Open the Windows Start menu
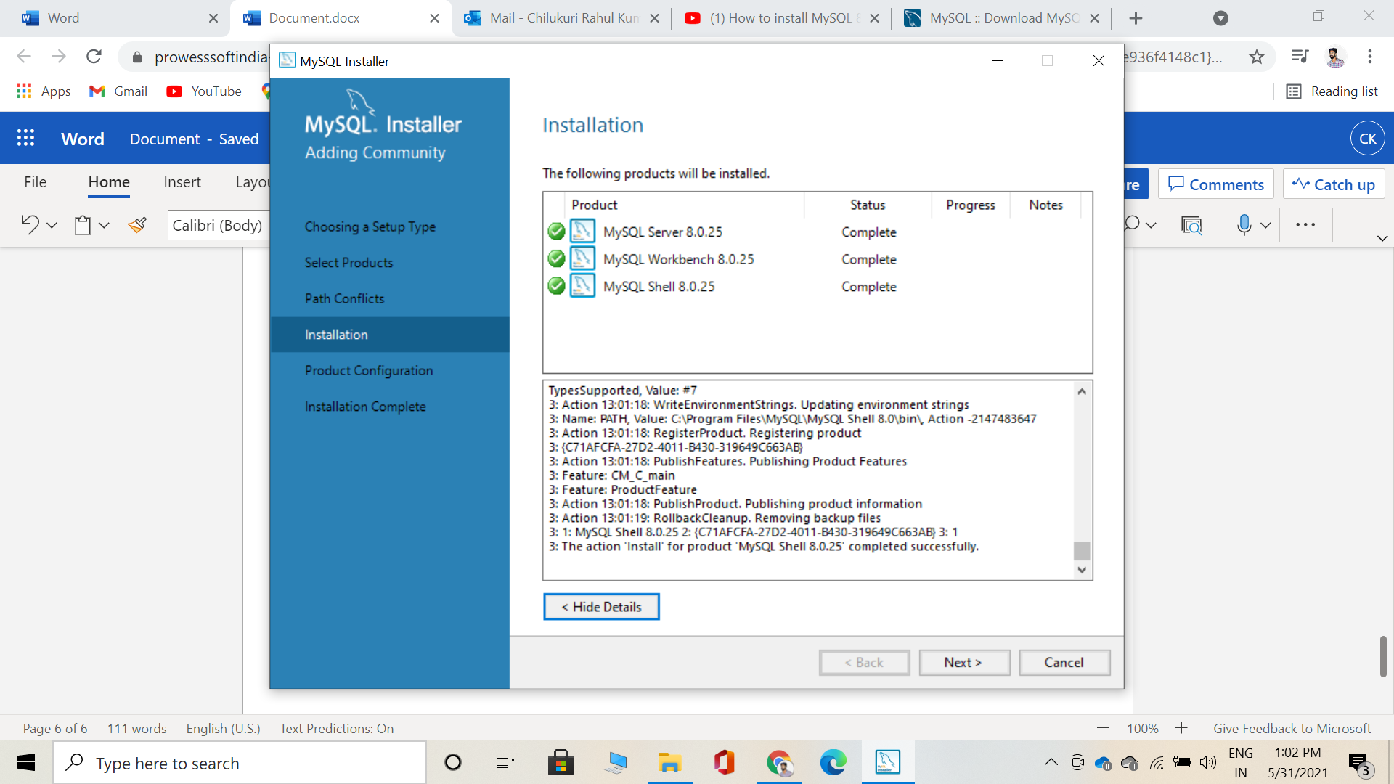 click(x=26, y=763)
